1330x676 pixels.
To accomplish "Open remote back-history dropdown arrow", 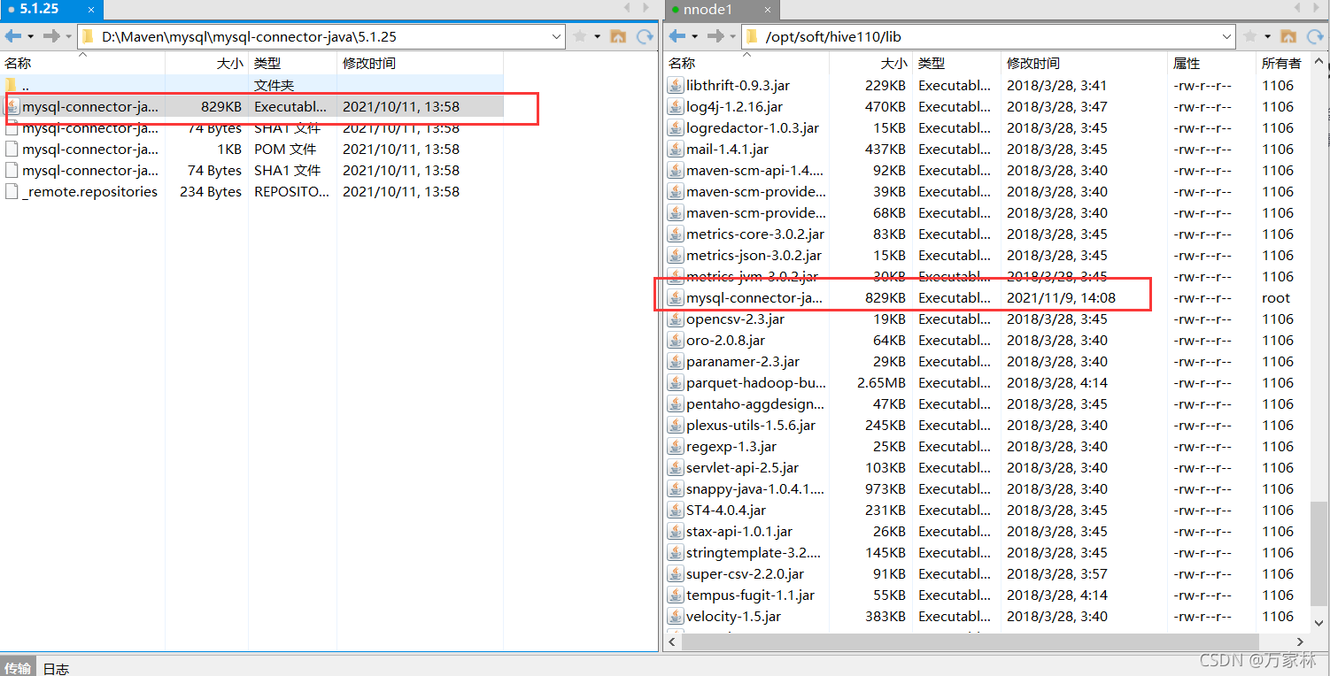I will click(x=695, y=36).
